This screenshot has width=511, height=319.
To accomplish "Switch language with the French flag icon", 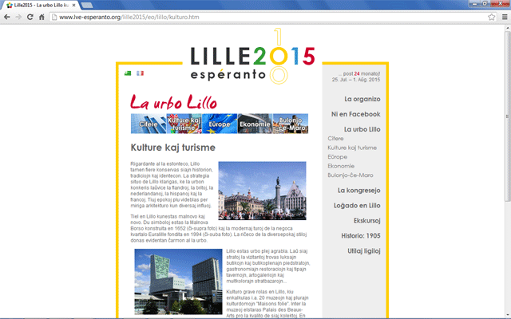I will tap(141, 73).
